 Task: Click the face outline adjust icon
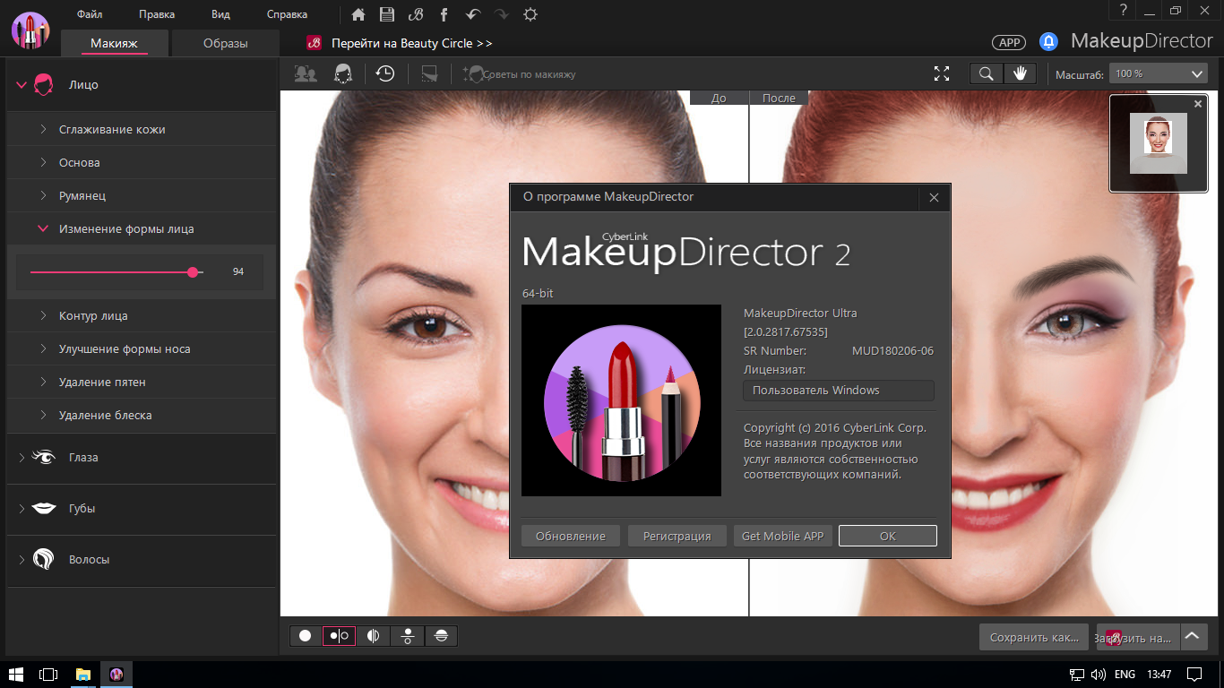[342, 73]
